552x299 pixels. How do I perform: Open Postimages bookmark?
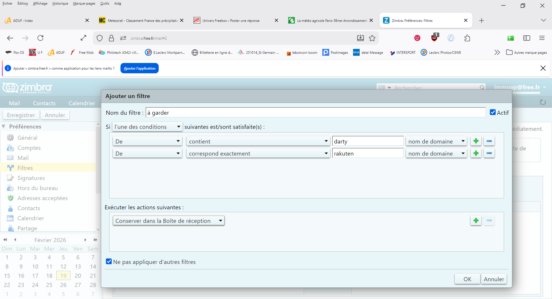tap(336, 52)
